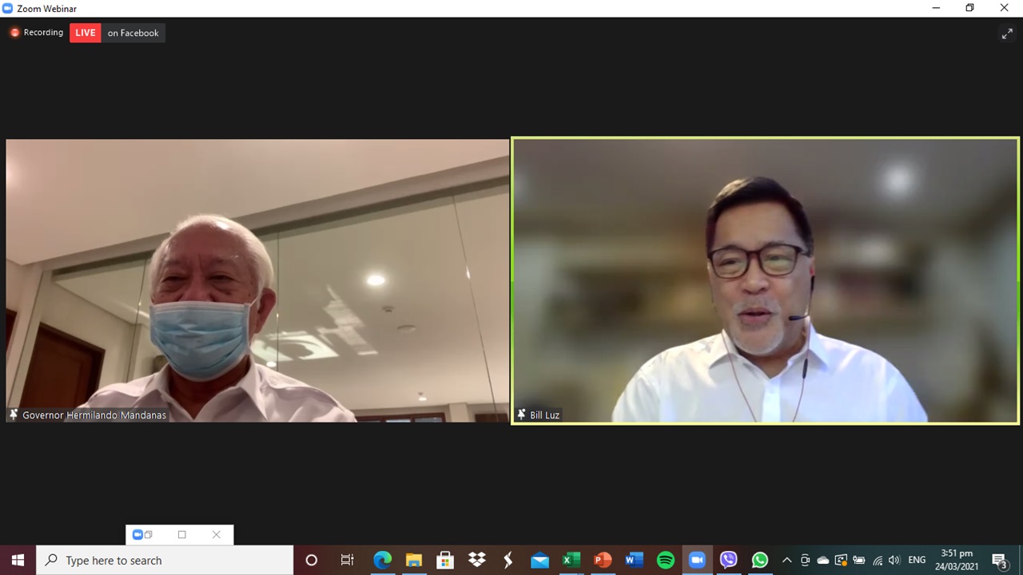Screen dimensions: 1023x575
Task: Open the Wi-Fi network tray icon
Action: 878,560
